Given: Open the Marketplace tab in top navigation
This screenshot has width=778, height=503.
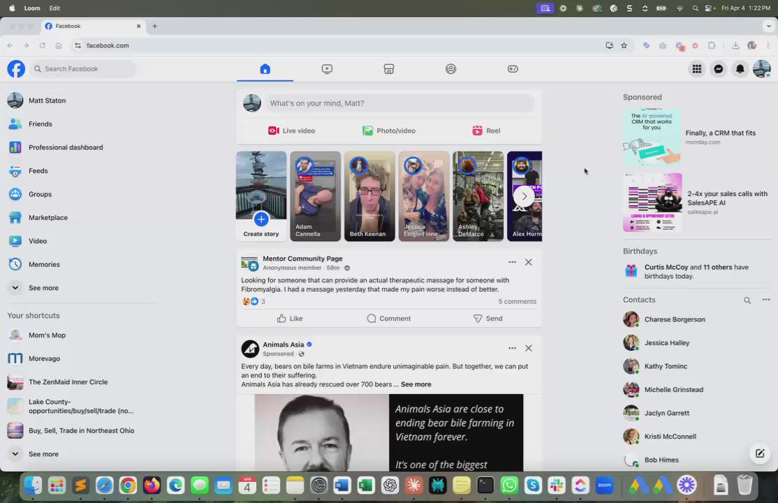Looking at the screenshot, I should tap(389, 69).
